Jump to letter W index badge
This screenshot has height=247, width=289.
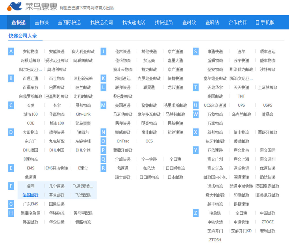pyautogui.click(x=196, y=114)
